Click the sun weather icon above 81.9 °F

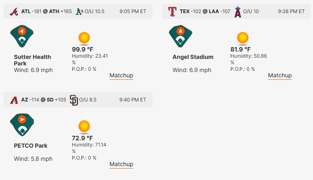(243, 38)
